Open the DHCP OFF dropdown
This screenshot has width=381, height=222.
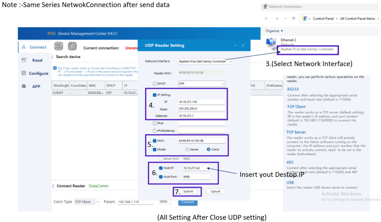pos(201,84)
